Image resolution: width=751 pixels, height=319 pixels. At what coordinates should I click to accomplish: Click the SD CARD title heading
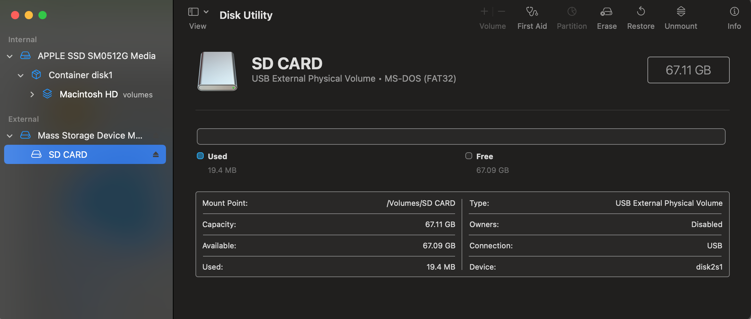point(287,63)
